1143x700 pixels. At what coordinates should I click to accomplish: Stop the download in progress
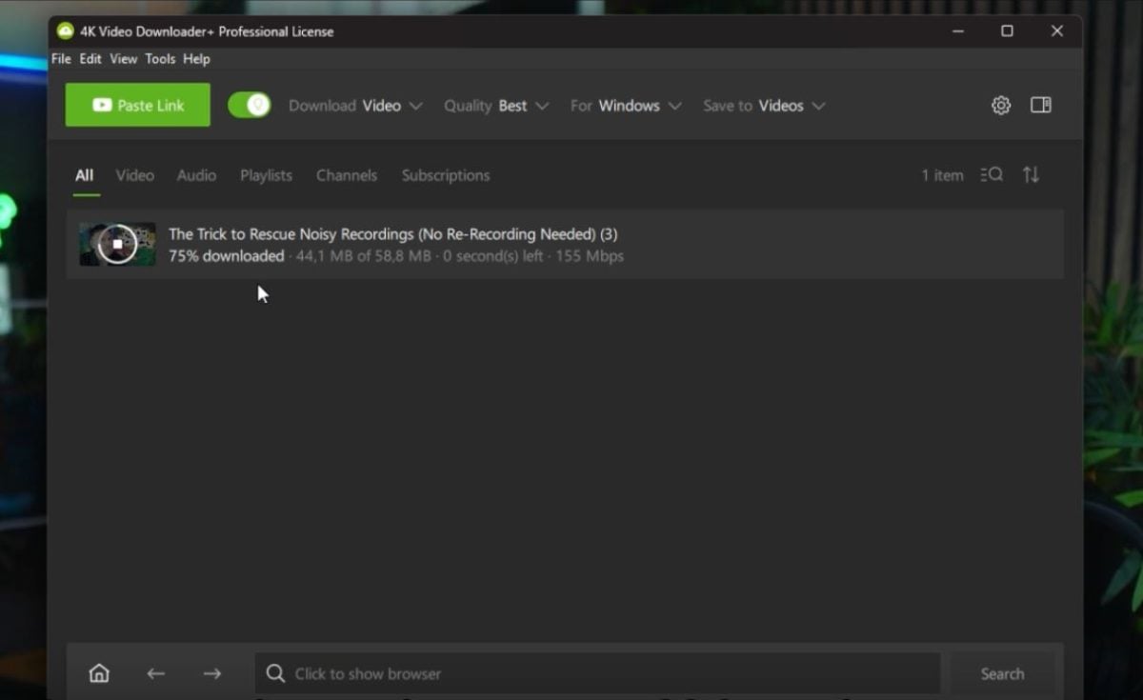tap(117, 244)
